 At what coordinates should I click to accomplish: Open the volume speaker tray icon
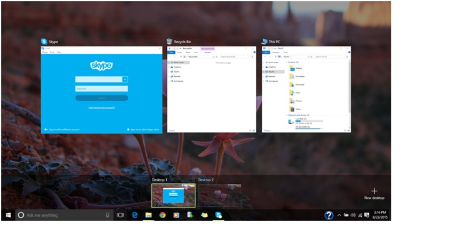pos(353,215)
